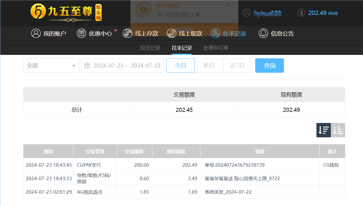Toggle ascending sort with the right sort icon
The width and height of the screenshot is (363, 206).
pos(338,130)
